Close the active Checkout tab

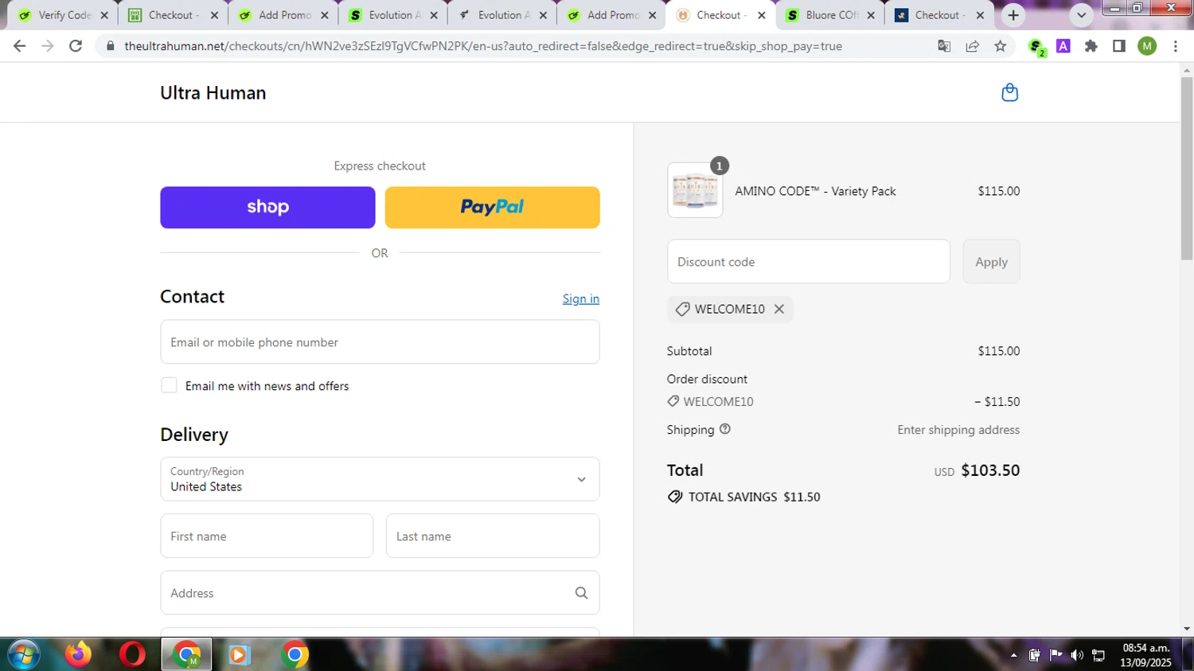762,15
